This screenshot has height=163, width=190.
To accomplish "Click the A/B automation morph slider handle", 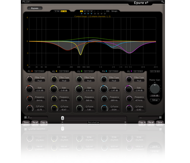I will click(63, 118).
